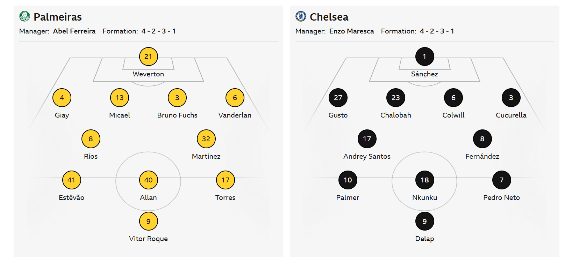This screenshot has width=579, height=263.
Task: Click manager name Abel Ferreira
Action: (74, 31)
